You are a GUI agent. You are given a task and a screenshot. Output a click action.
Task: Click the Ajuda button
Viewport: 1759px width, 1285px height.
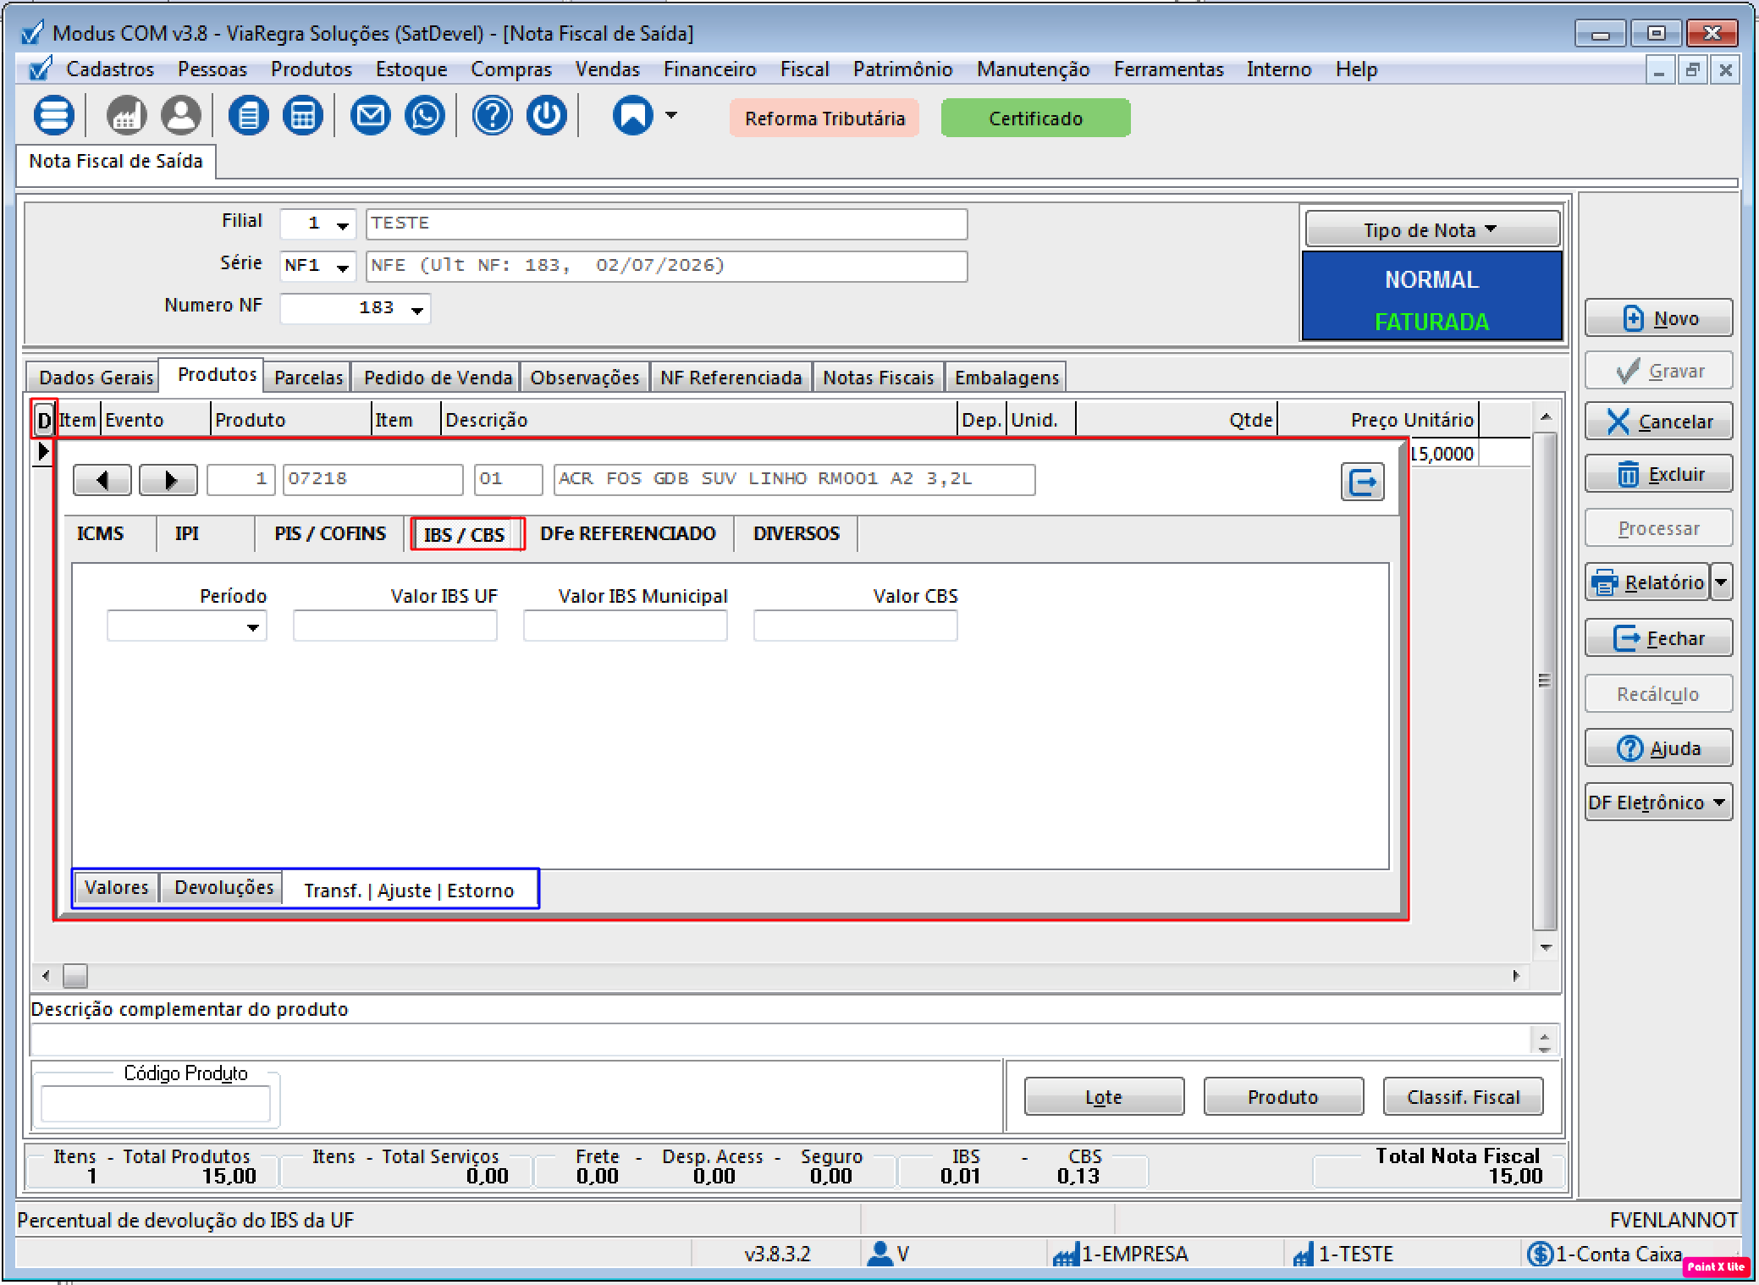point(1658,748)
